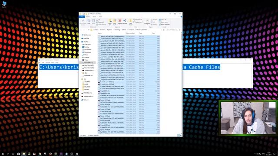
Task: Click Roaming in the address breadcrumb
Action: tap(117, 30)
